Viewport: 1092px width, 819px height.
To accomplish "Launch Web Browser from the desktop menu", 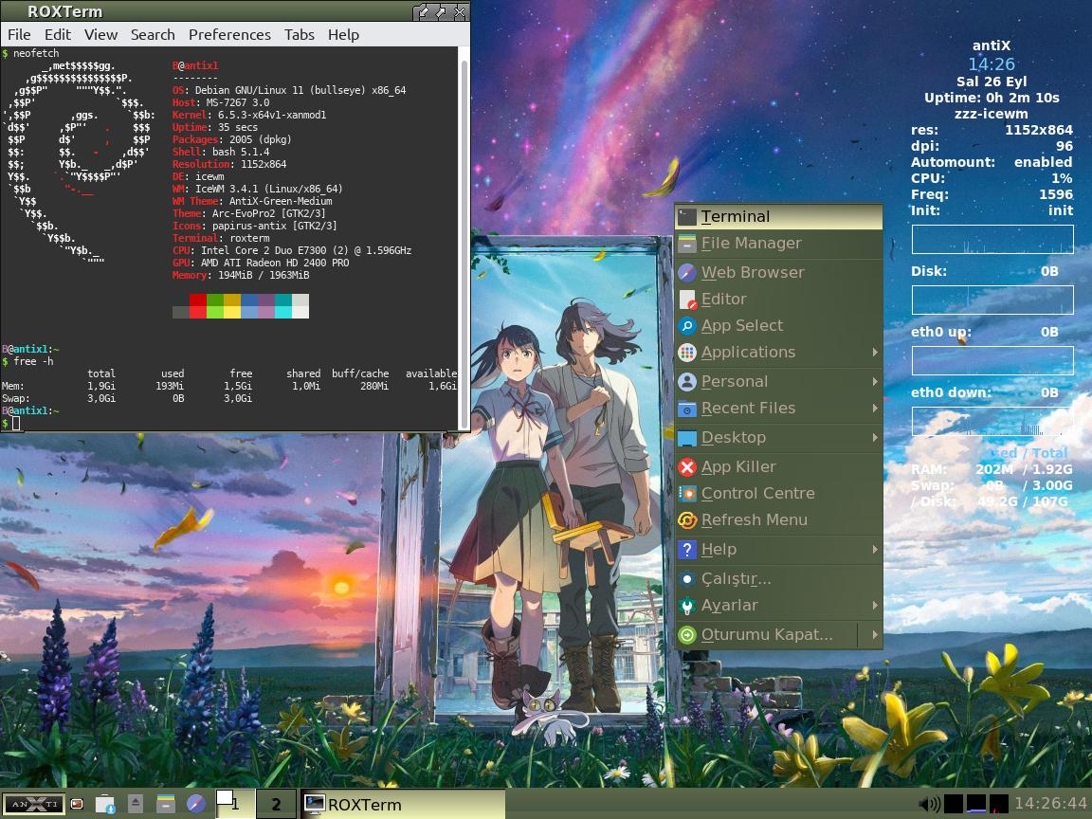I will 778,272.
